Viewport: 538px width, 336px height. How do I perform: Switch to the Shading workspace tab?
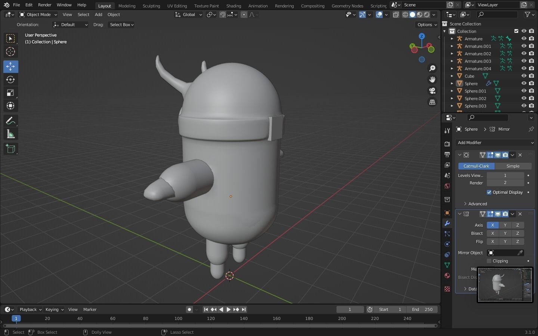click(234, 6)
